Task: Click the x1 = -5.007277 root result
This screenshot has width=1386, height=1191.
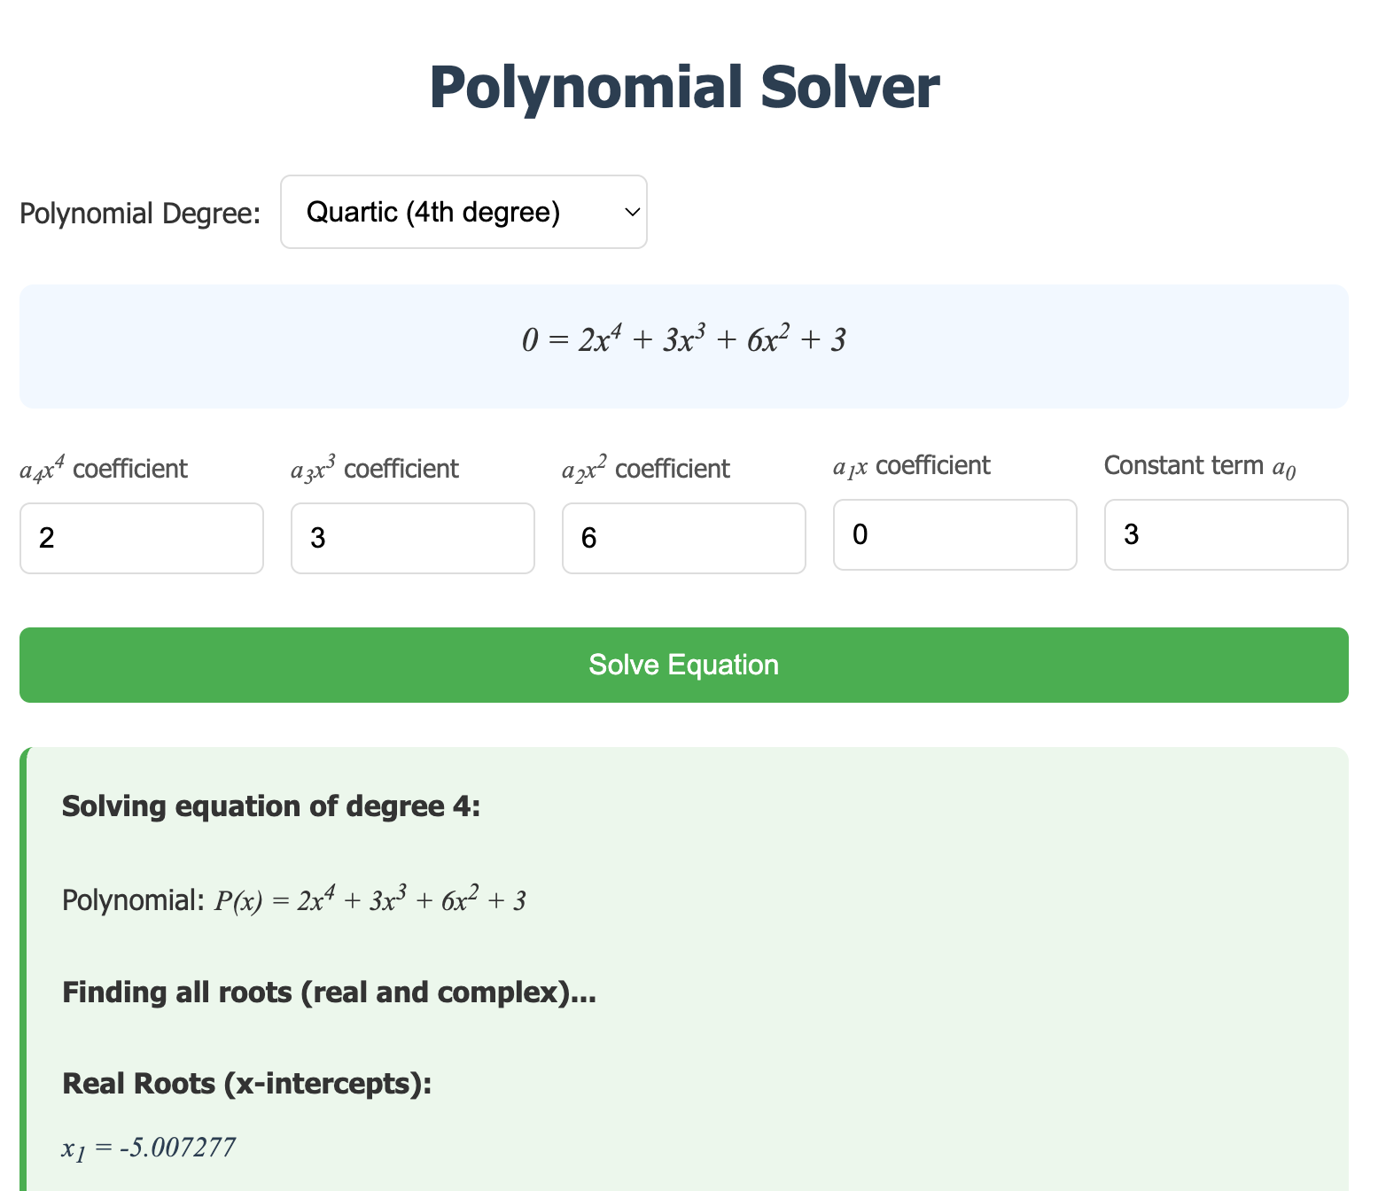Action: tap(149, 1148)
